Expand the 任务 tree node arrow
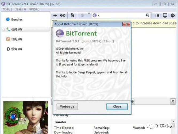 pos(4,29)
